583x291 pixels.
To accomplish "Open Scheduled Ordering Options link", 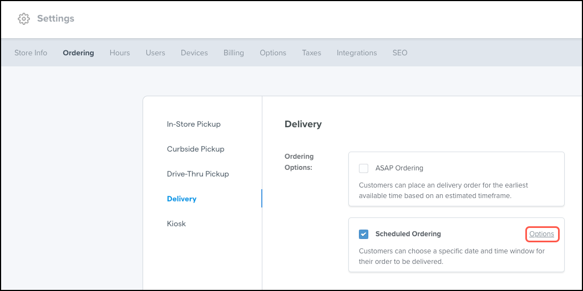I will point(542,234).
